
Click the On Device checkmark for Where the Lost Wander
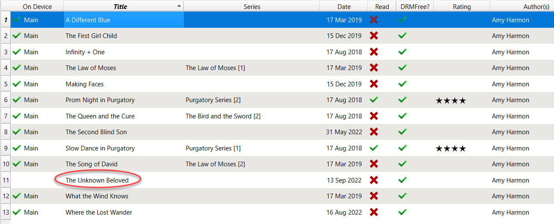[x=17, y=212]
